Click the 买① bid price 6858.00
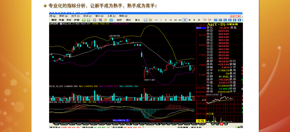Screen dimensions: 290x132 pyautogui.click(x=224, y=46)
